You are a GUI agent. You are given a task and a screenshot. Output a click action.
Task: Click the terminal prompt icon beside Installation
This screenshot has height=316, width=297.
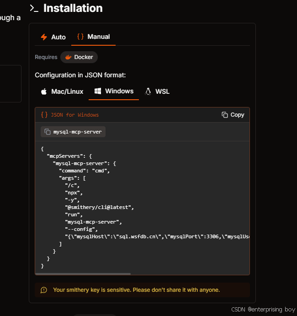pyautogui.click(x=34, y=8)
